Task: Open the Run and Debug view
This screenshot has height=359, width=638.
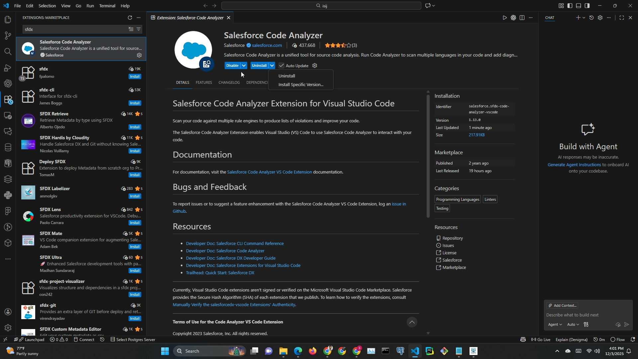Action: [8, 68]
